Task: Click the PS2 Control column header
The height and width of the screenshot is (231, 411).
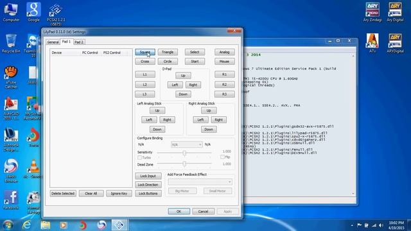Action: [x=115, y=53]
